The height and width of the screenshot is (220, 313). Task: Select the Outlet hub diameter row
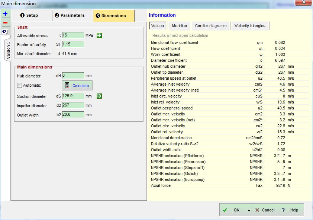230,66
